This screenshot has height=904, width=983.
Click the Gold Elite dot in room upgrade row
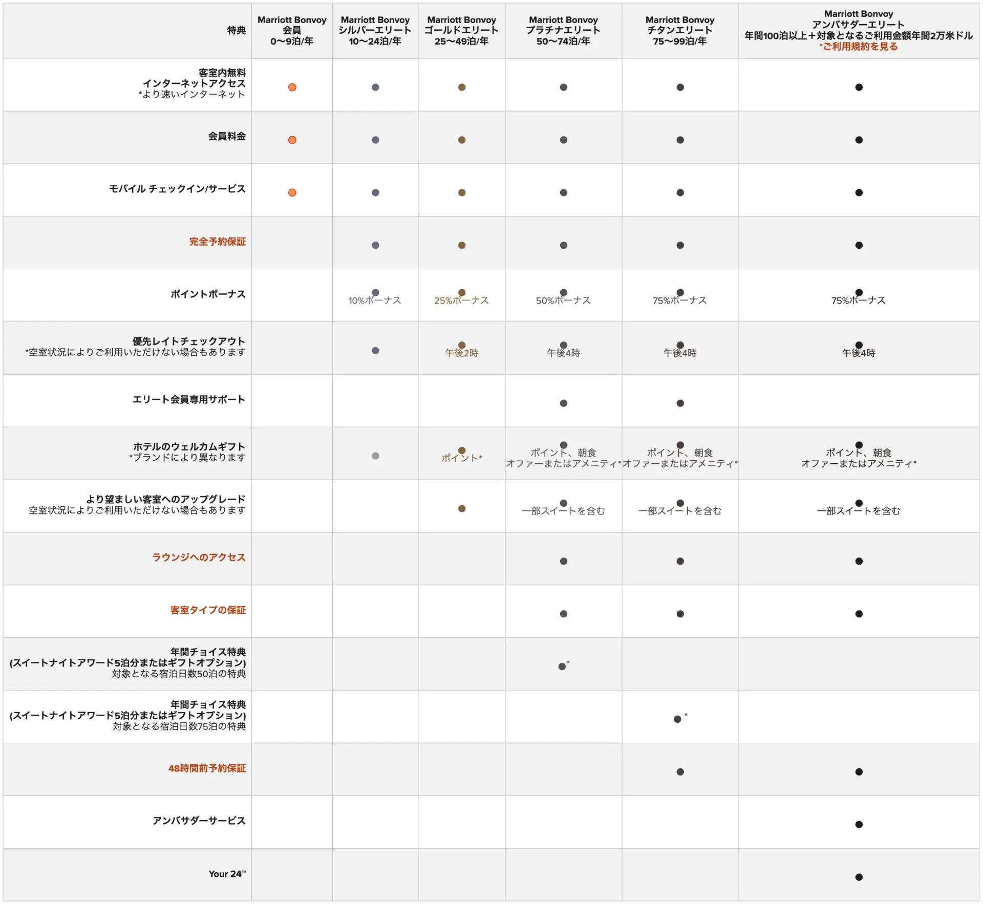tap(461, 508)
